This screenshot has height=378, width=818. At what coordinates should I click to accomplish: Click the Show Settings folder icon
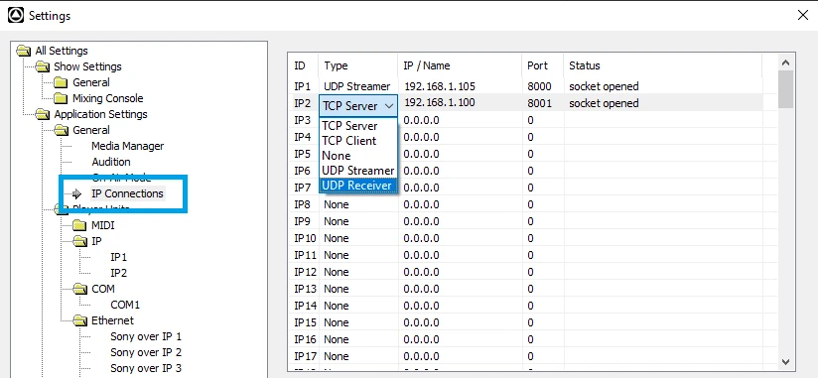pyautogui.click(x=43, y=66)
